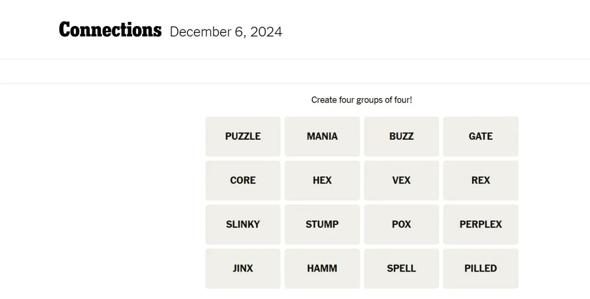Viewport: 590px width, 299px height.
Task: Choose the REX tile
Action: pos(480,180)
